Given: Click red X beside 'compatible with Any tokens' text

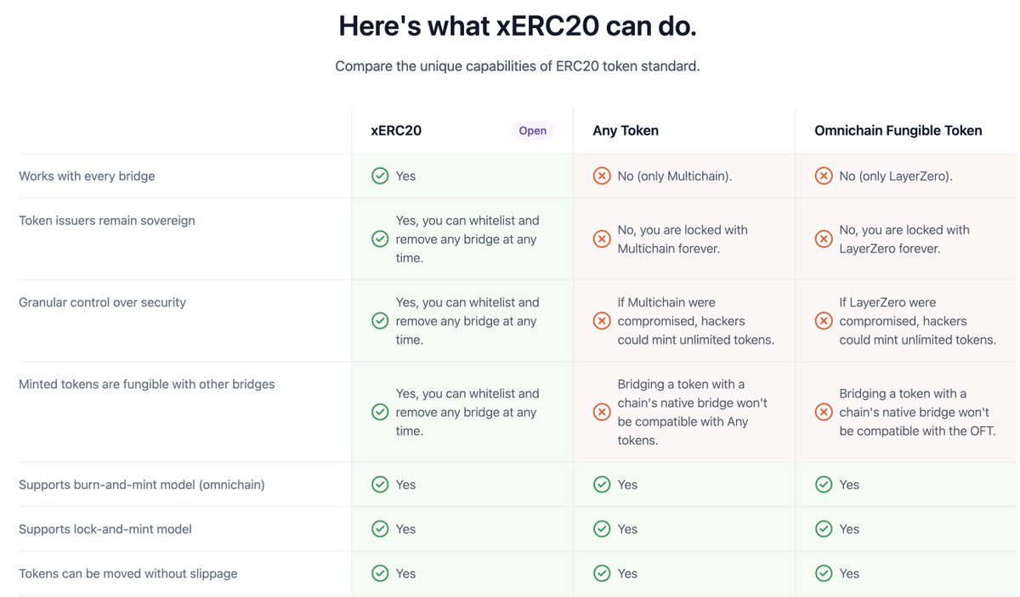Looking at the screenshot, I should [x=602, y=412].
